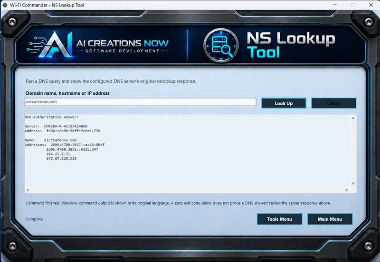Click the NS Lookup server magnifier icon
Image resolution: width=380 pixels, height=262 pixels.
(221, 45)
